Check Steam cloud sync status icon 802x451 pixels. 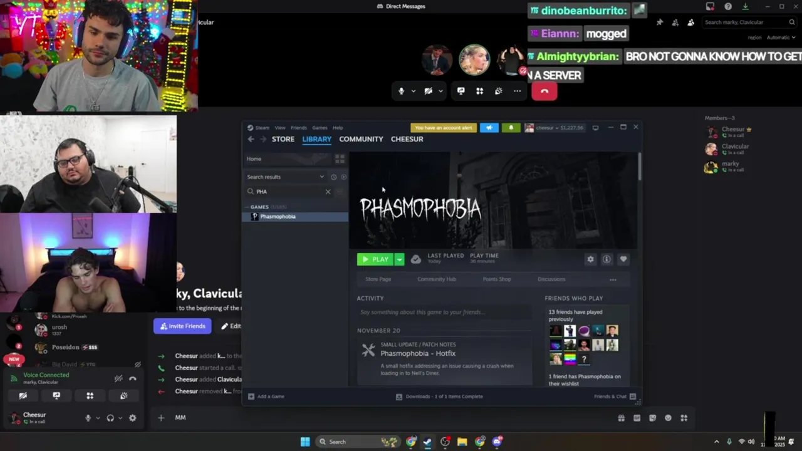[x=416, y=259]
